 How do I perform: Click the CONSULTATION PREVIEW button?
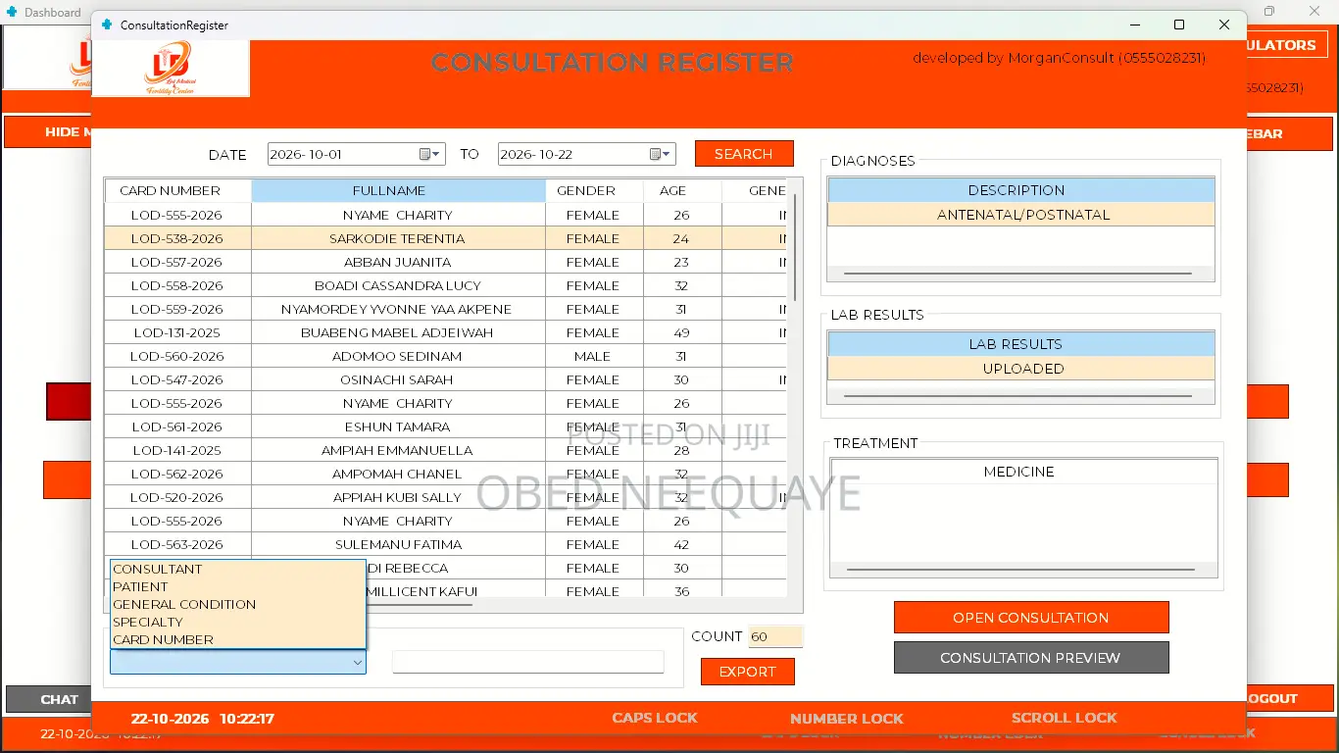click(x=1031, y=658)
